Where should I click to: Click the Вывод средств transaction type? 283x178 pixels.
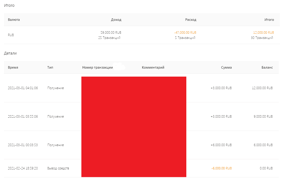[58, 169]
